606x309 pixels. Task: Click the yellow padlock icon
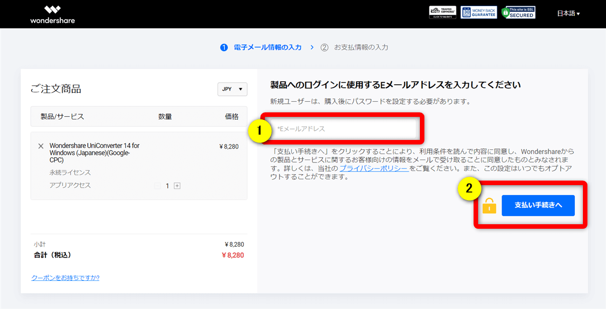pos(489,206)
